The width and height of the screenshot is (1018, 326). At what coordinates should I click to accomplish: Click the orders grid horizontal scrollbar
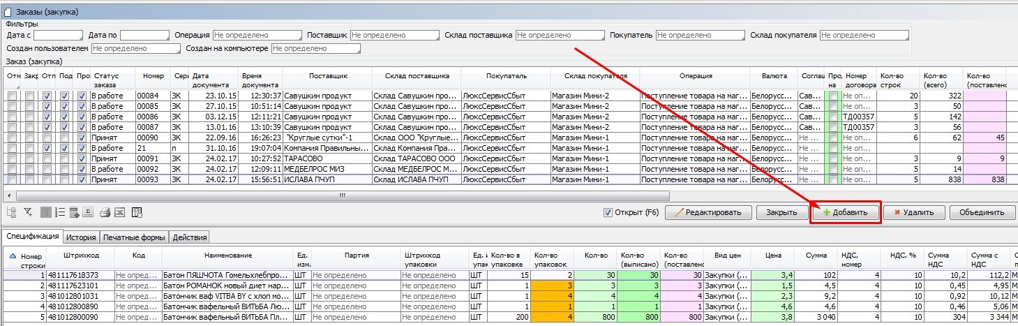coord(342,196)
